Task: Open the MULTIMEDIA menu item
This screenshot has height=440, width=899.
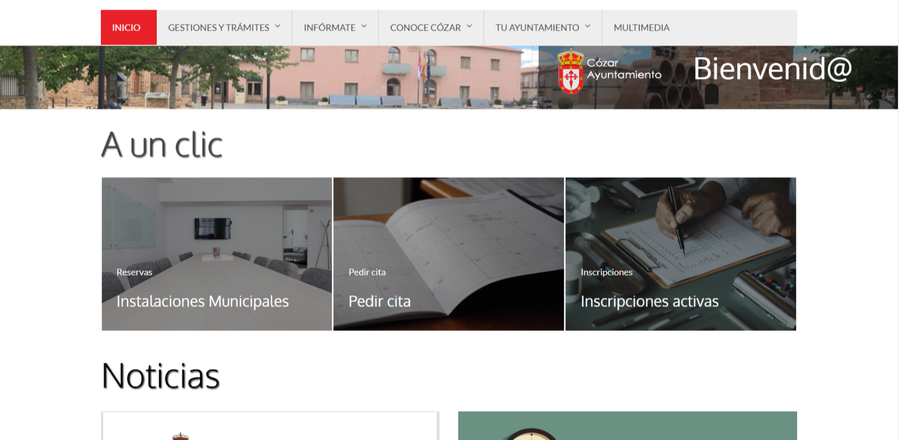Action: [x=642, y=27]
